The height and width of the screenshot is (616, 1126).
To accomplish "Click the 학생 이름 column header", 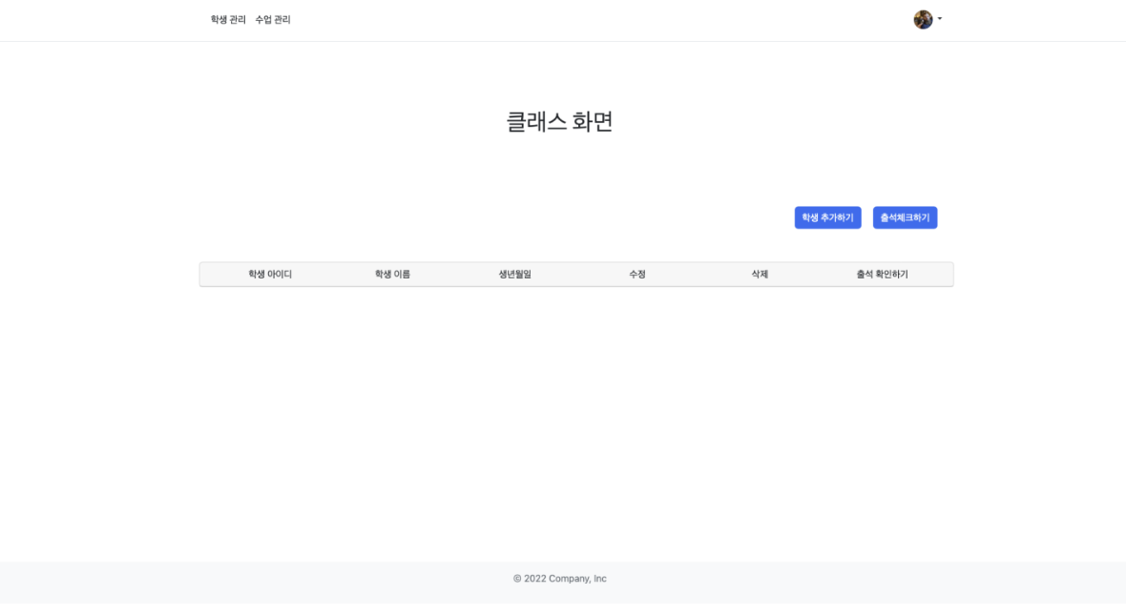I will pos(392,275).
